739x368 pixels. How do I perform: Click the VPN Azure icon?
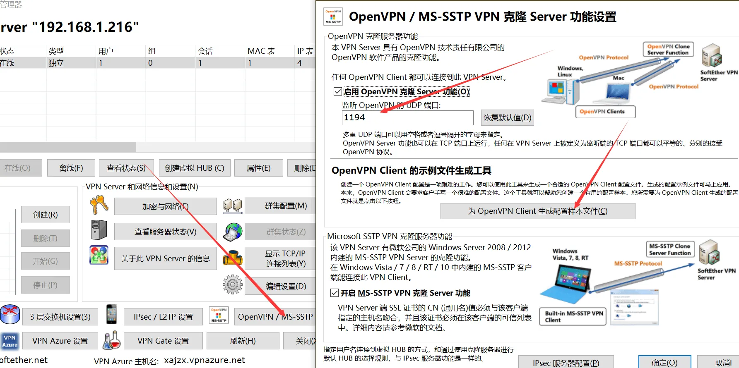pyautogui.click(x=10, y=341)
